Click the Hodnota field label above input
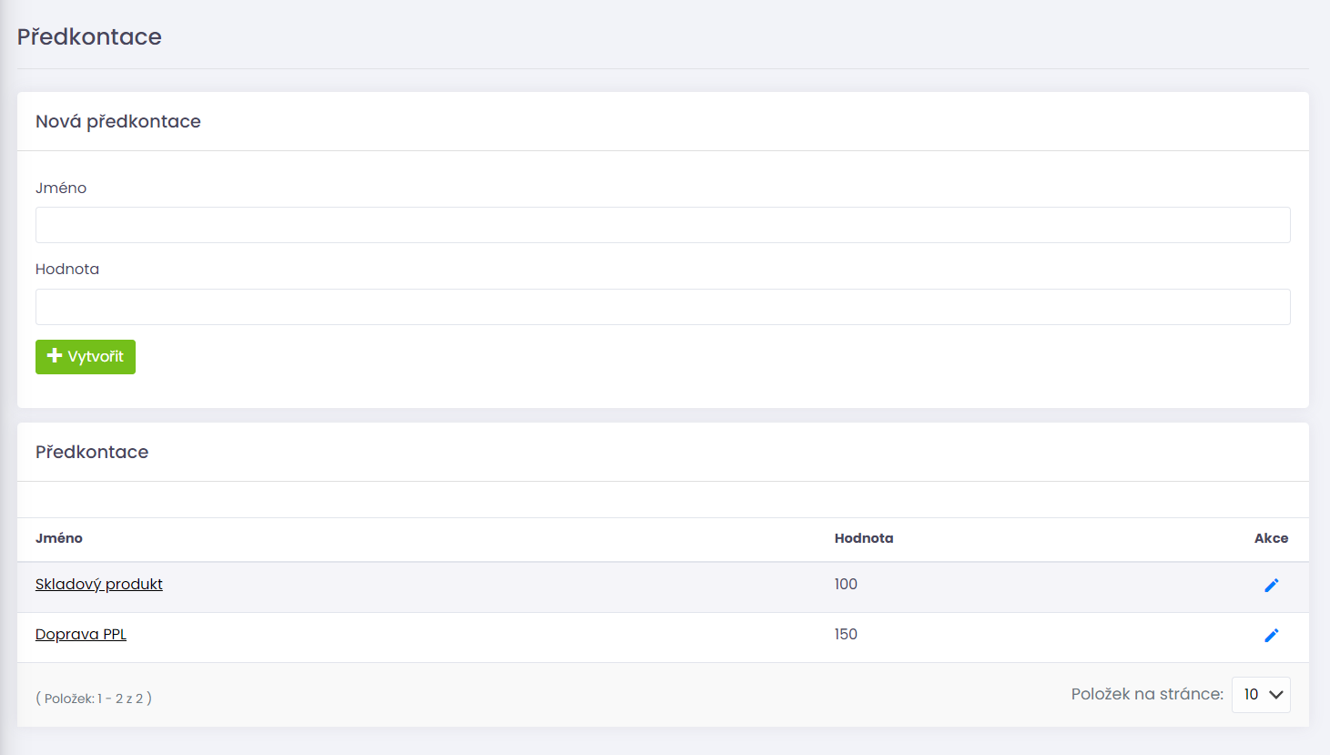Viewport: 1330px width, 755px height. (x=67, y=269)
